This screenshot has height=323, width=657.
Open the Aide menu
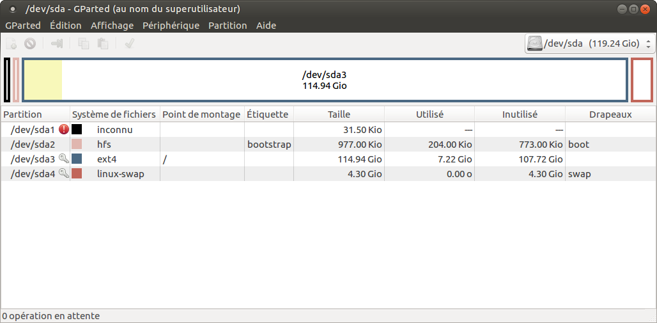pyautogui.click(x=266, y=26)
